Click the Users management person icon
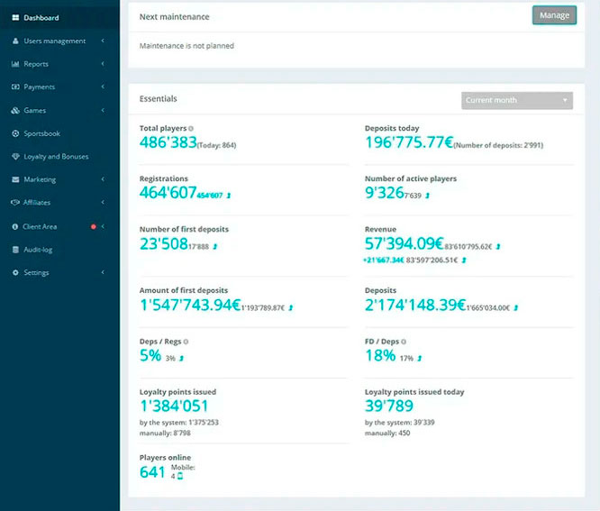Screen dimensions: 600x511 click(x=15, y=41)
